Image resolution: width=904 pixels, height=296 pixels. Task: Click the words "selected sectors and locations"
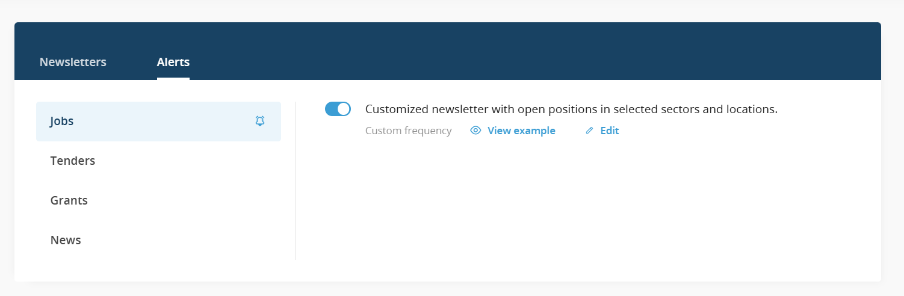[x=695, y=109]
